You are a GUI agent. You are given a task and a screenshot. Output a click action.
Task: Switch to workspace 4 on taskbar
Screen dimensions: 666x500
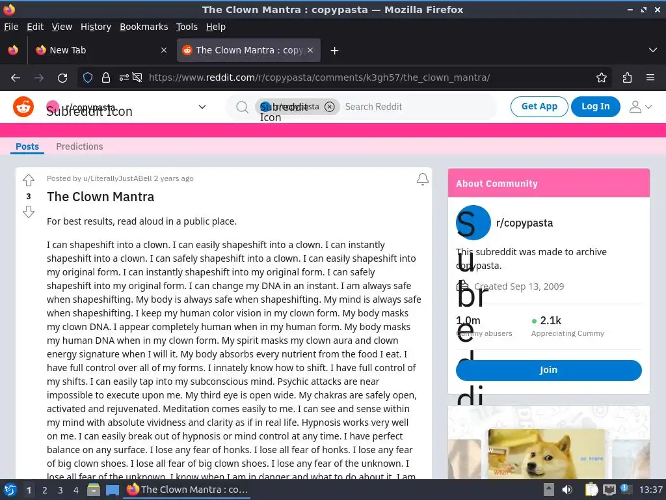click(76, 490)
